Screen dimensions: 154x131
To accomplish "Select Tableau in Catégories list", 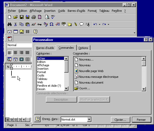I will click(x=51, y=79).
